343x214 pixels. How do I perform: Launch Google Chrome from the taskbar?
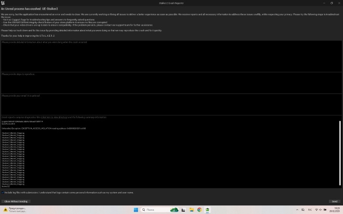click(200, 210)
